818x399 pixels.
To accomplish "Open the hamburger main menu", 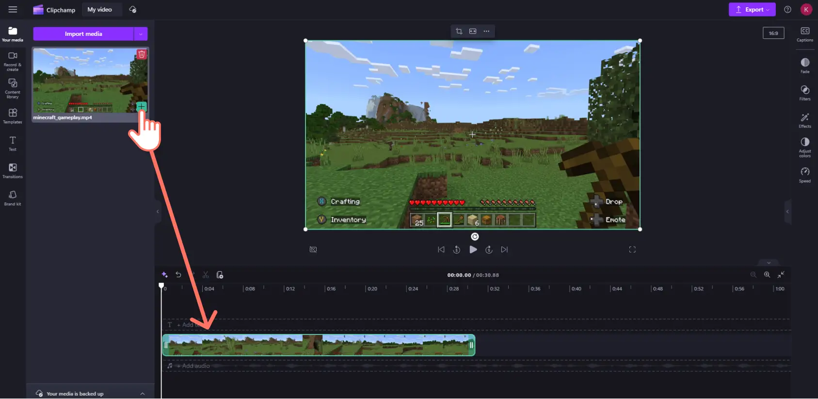I will [x=13, y=9].
